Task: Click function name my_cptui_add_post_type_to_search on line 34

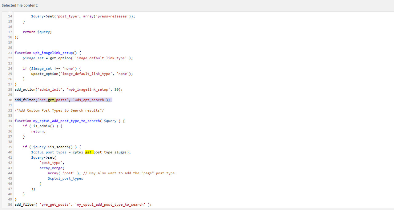Action: point(66,121)
